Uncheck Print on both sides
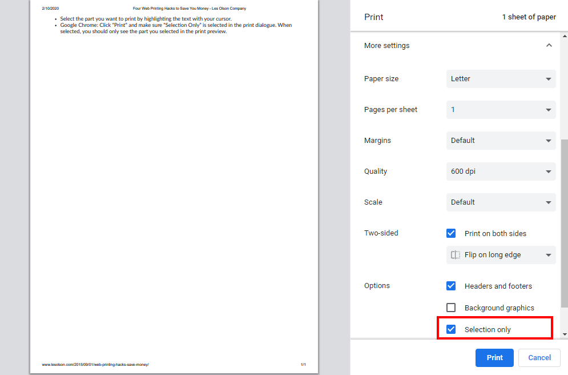This screenshot has height=375, width=568. (451, 233)
